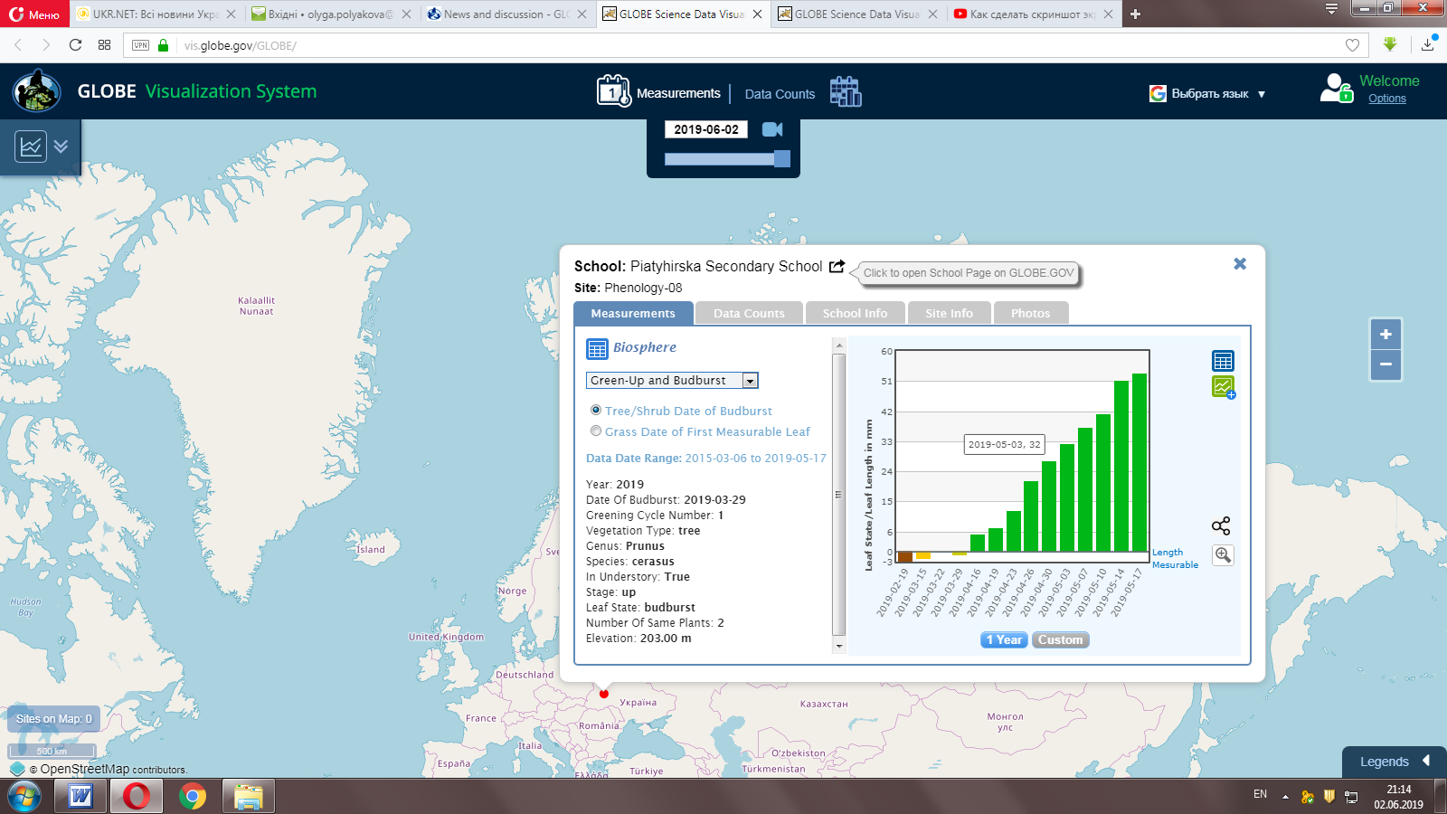The width and height of the screenshot is (1447, 814).
Task: Click the 2019-06-02 date field
Action: coord(705,129)
